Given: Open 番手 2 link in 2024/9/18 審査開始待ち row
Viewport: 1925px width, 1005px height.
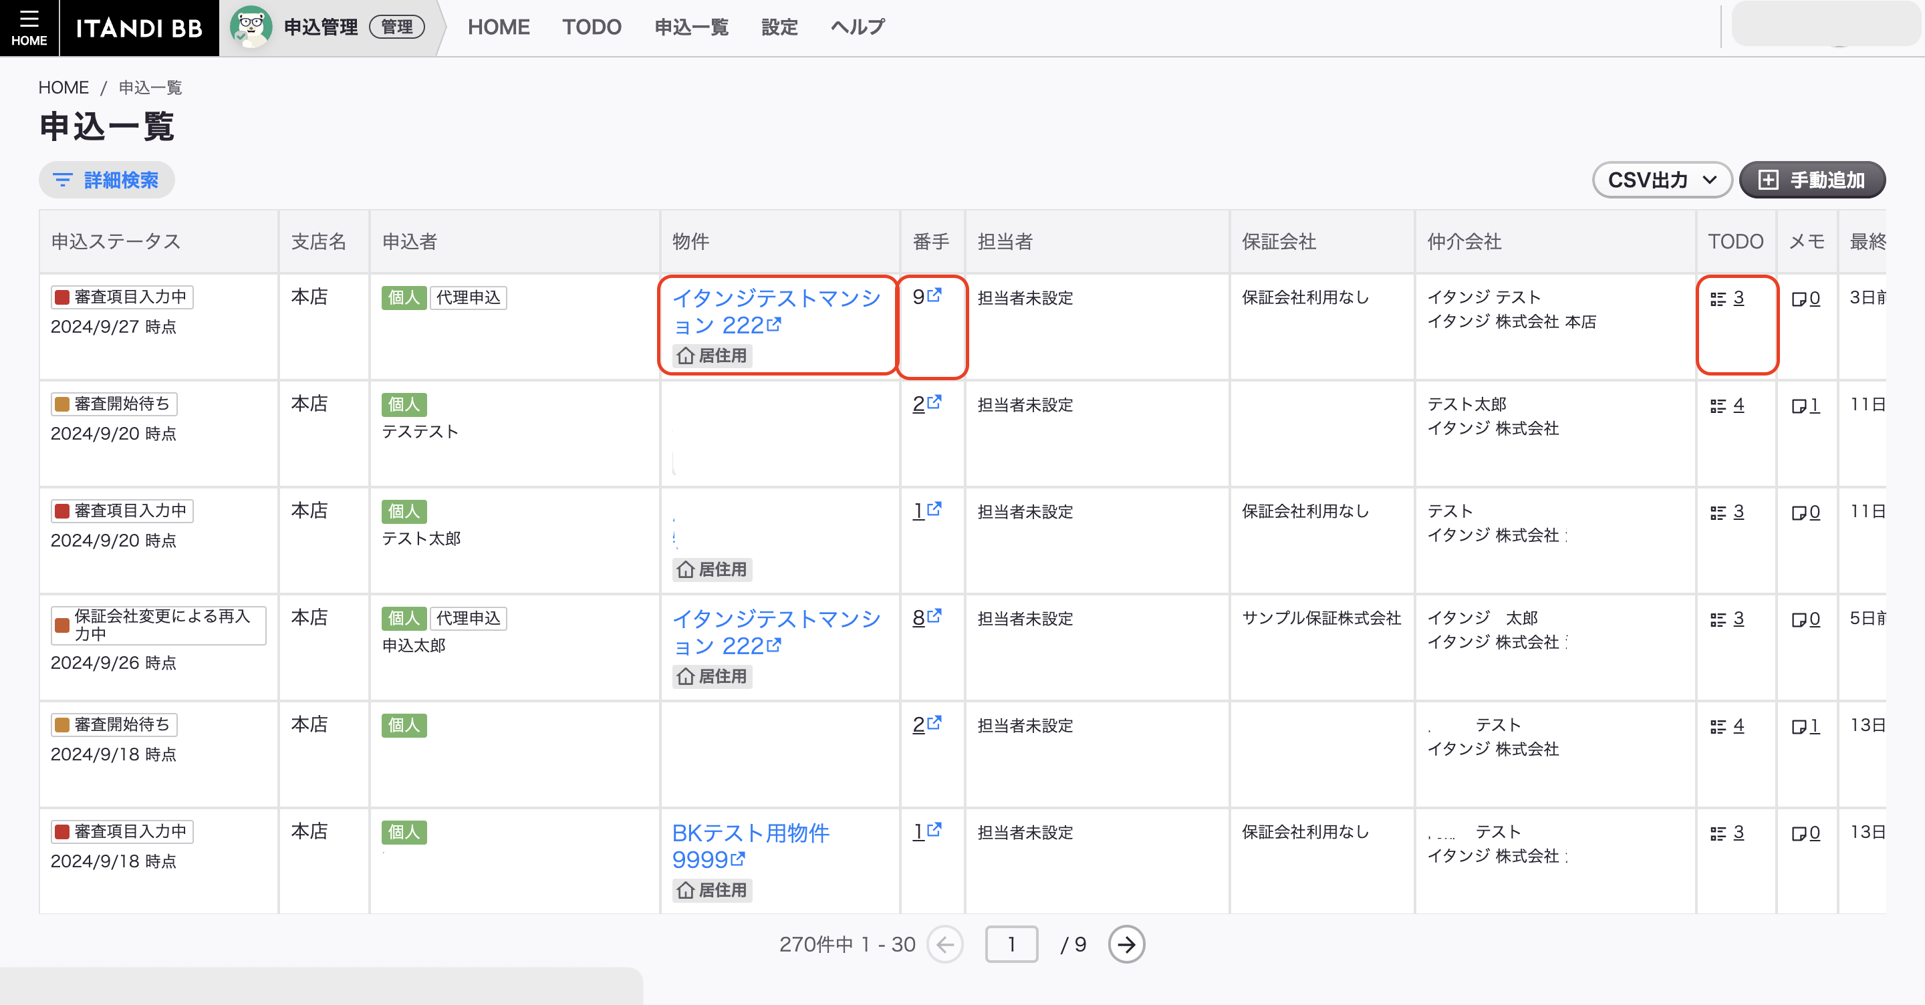Looking at the screenshot, I should (926, 725).
